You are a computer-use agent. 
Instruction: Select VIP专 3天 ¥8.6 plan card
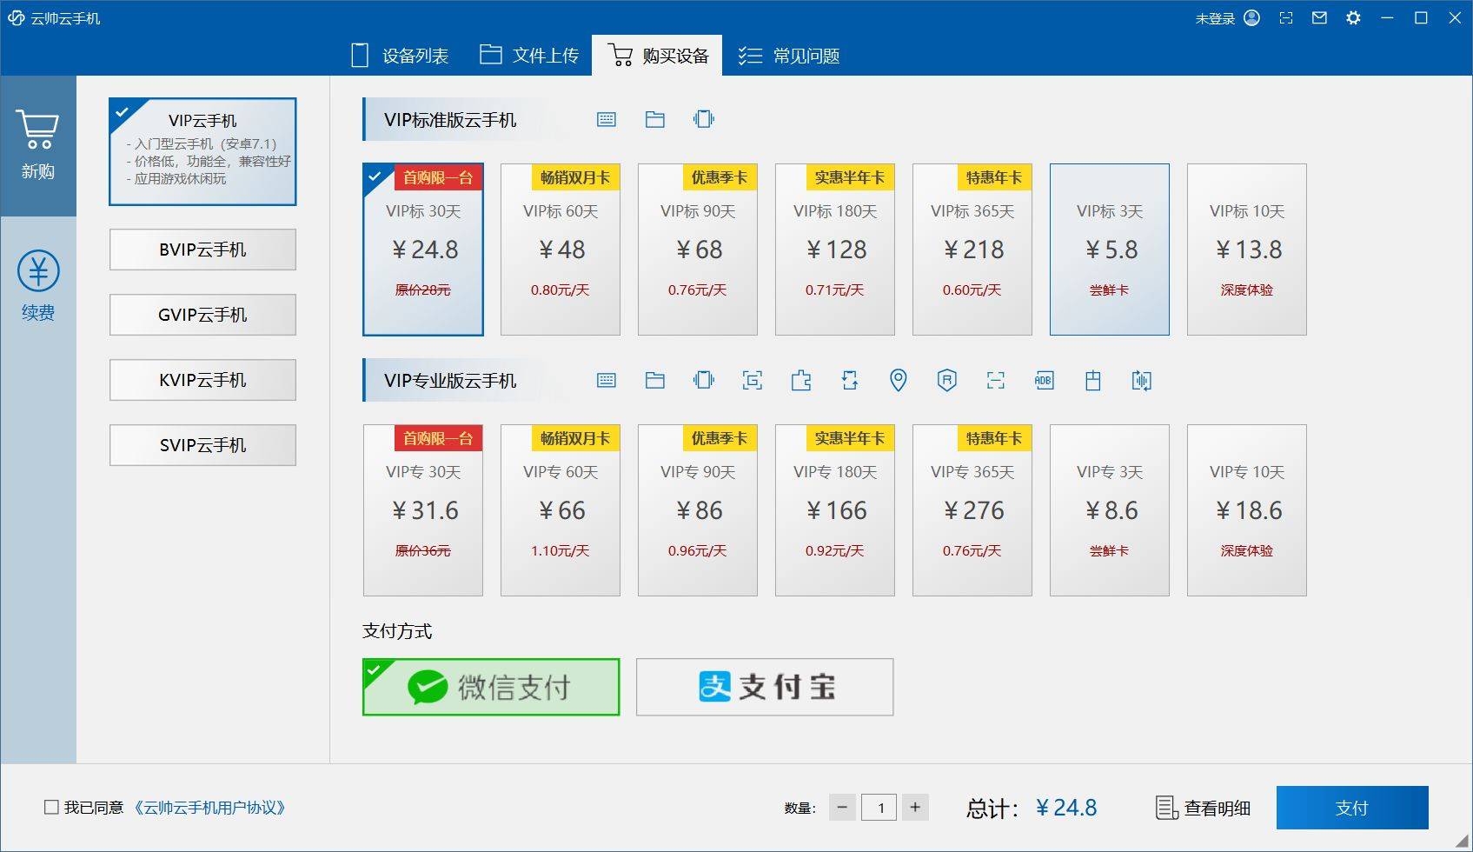coord(1110,510)
